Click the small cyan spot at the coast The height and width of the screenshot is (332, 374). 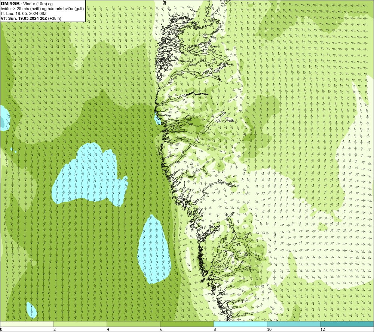click(157, 119)
